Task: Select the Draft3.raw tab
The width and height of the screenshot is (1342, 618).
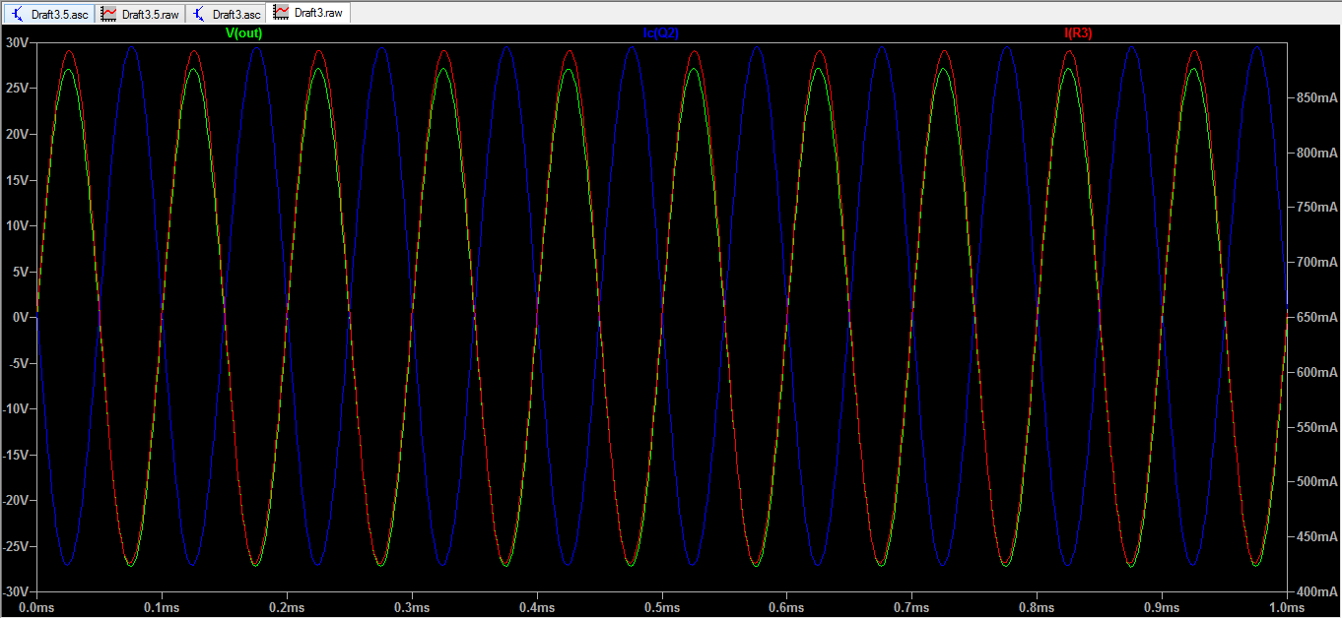Action: coord(309,13)
